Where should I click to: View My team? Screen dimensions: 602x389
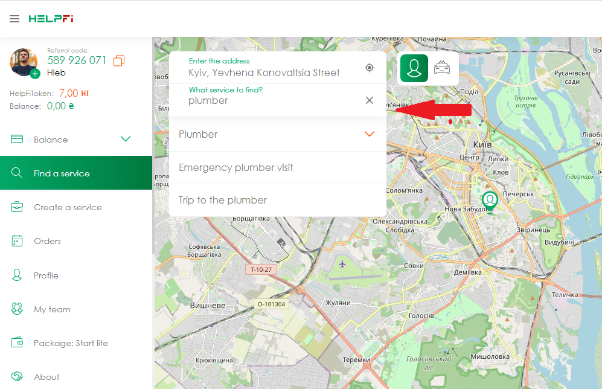52,309
